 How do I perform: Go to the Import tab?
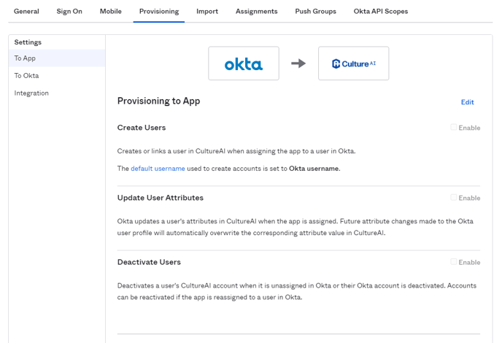tap(207, 11)
